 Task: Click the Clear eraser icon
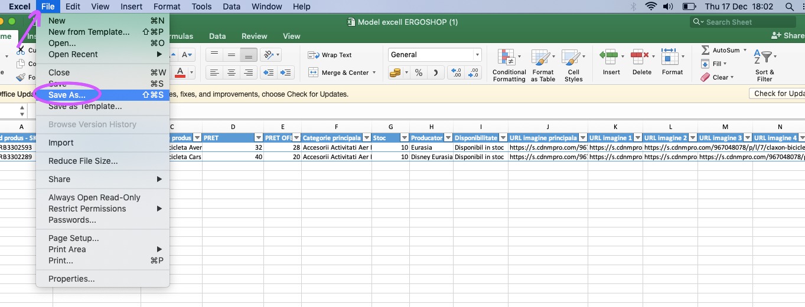tap(705, 77)
